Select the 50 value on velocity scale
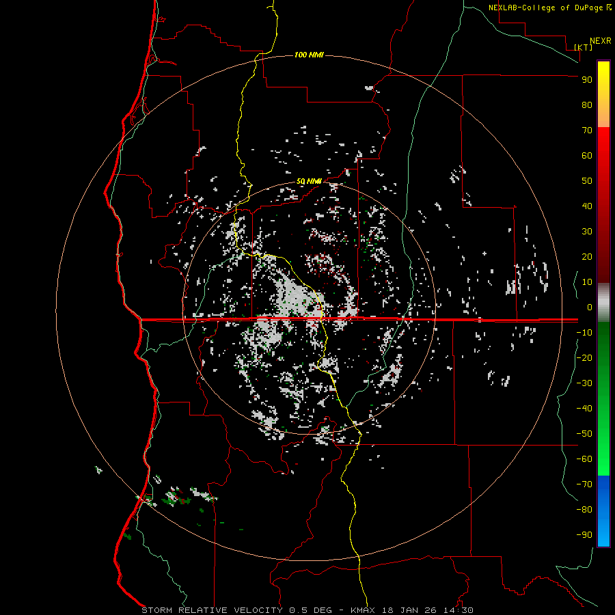Image resolution: width=615 pixels, height=615 pixels. [x=587, y=181]
